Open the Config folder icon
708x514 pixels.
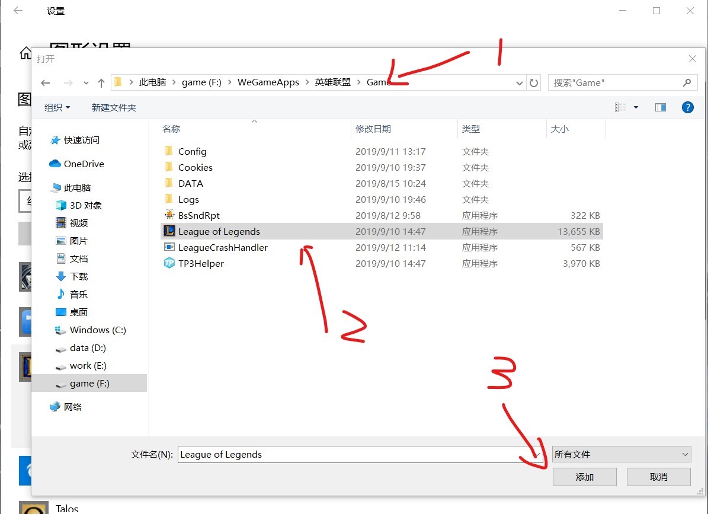(x=169, y=151)
